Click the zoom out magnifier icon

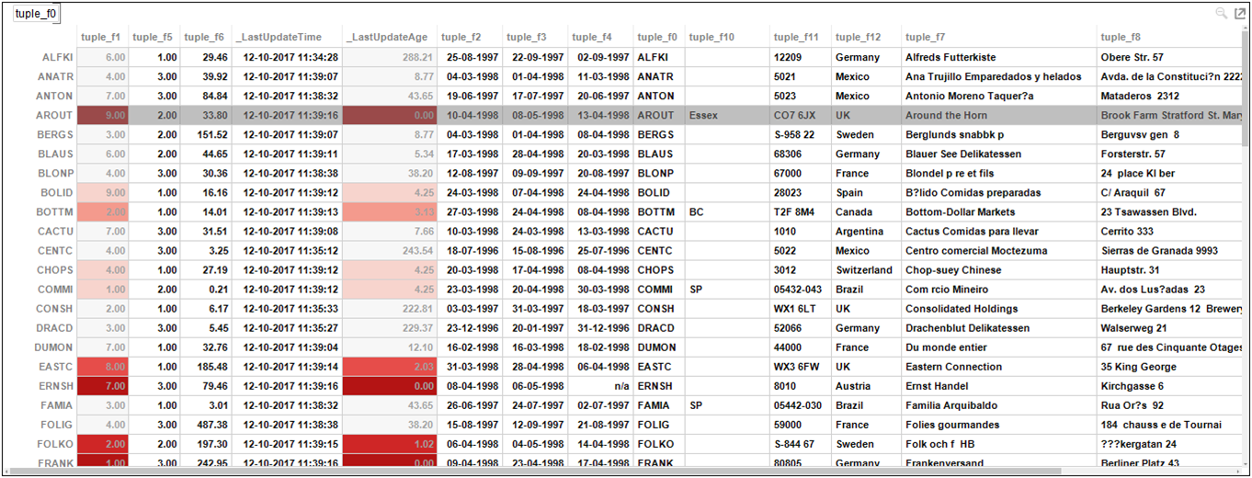point(1222,13)
